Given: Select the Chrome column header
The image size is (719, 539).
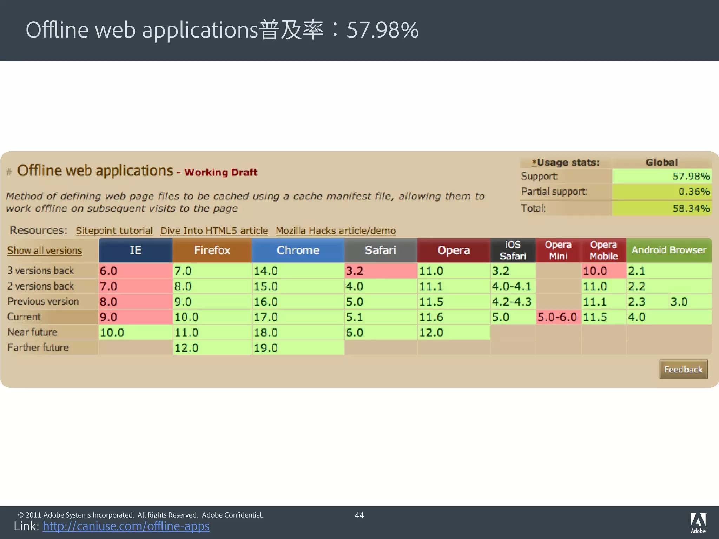Looking at the screenshot, I should [298, 250].
